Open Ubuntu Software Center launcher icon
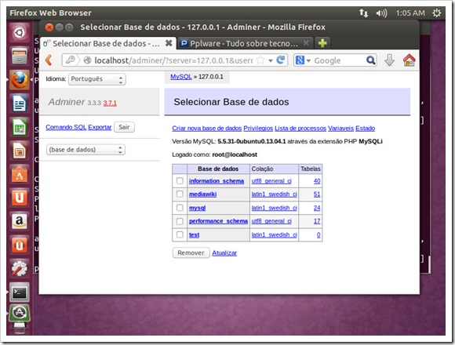Image resolution: width=455 pixels, height=345 pixels. click(20, 174)
